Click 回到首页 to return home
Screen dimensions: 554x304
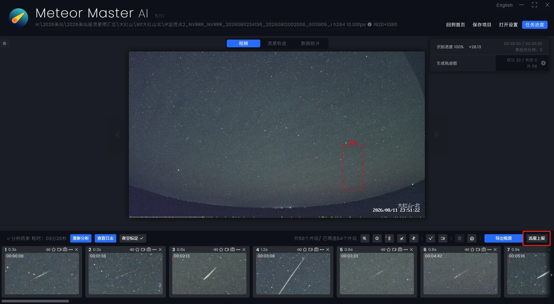(455, 25)
